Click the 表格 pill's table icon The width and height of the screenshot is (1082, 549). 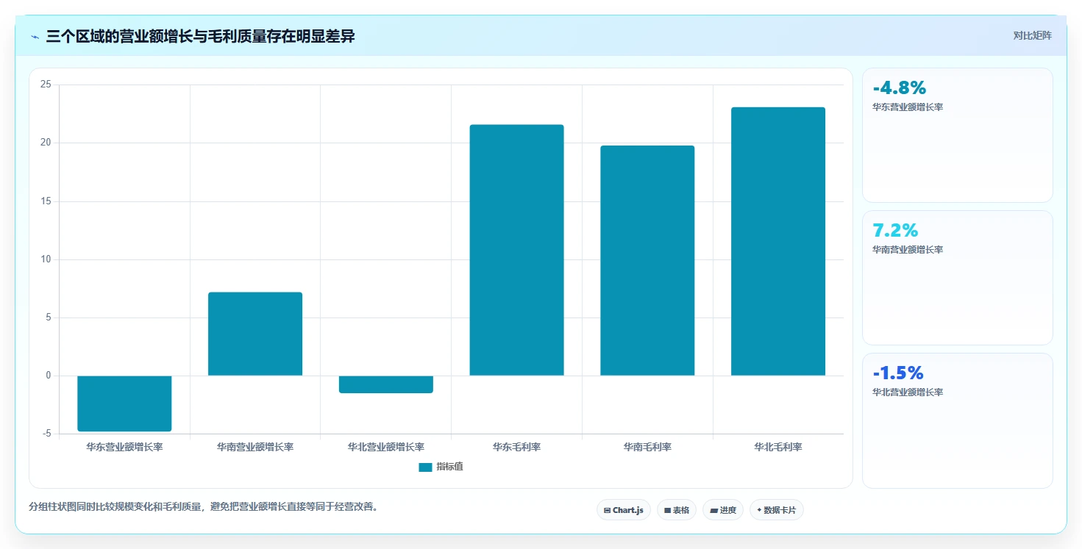667,510
